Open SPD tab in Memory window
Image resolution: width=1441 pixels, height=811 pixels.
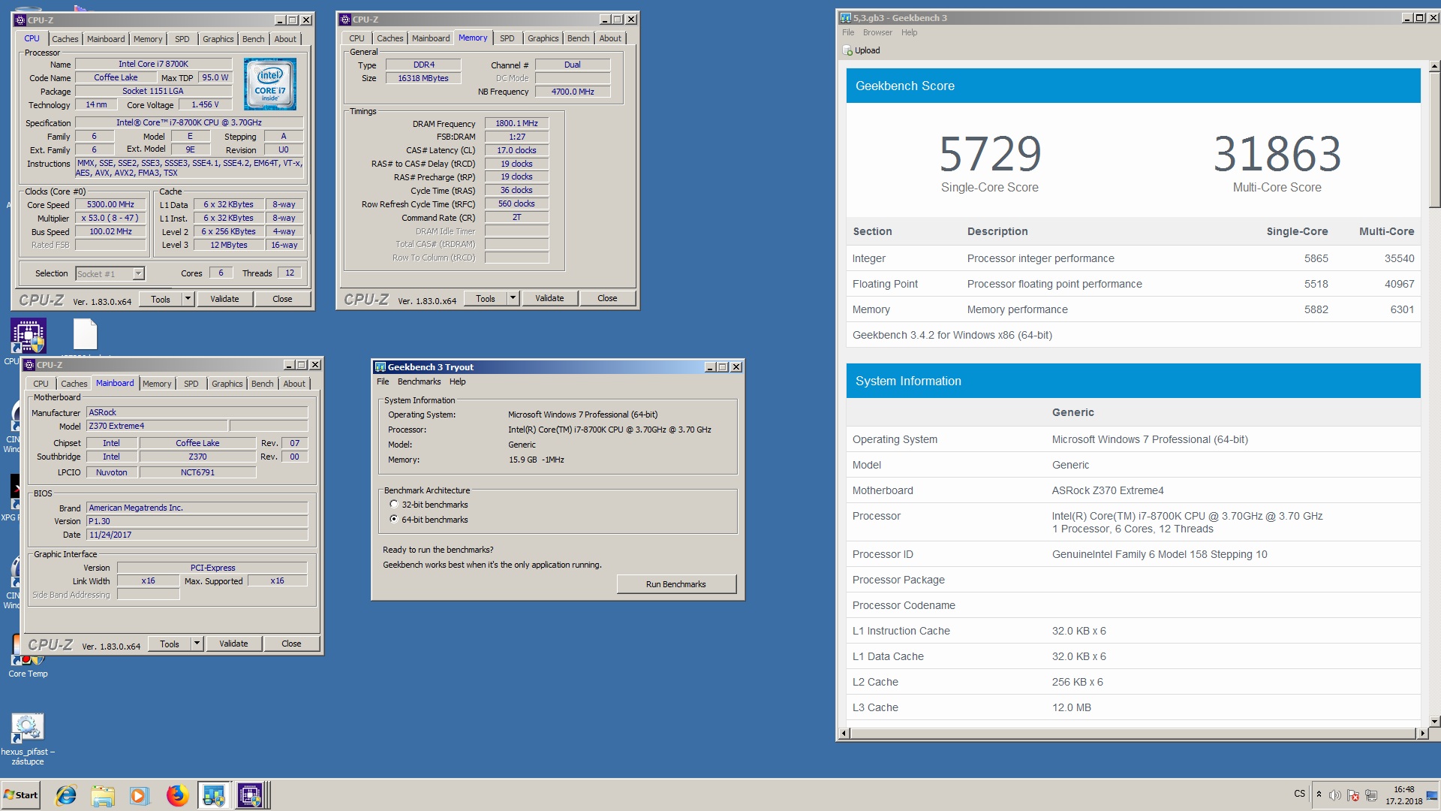click(507, 38)
